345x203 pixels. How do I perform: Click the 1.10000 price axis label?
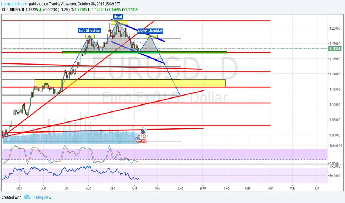pos(335,104)
